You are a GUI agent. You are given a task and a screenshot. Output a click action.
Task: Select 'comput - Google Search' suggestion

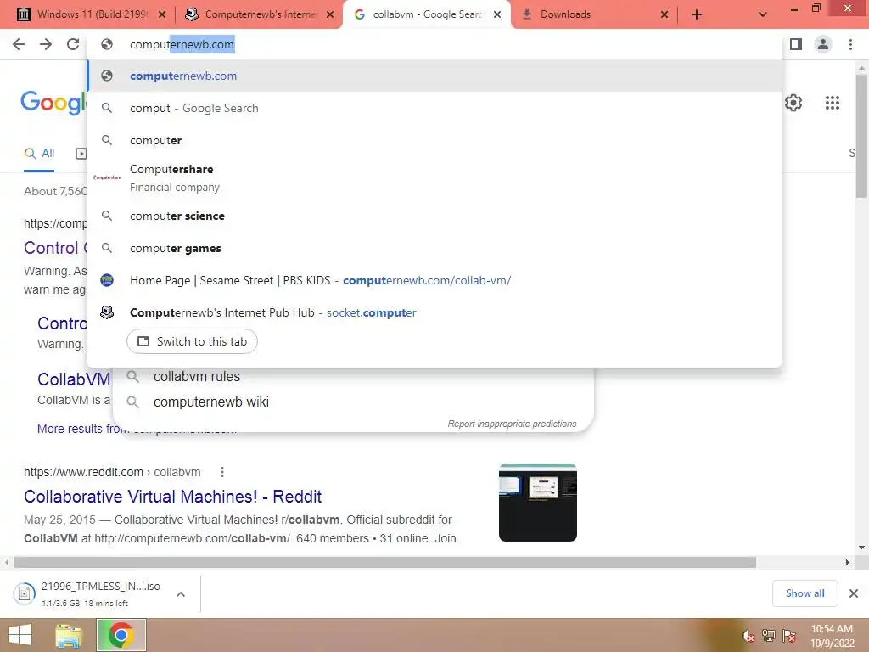pyautogui.click(x=434, y=108)
